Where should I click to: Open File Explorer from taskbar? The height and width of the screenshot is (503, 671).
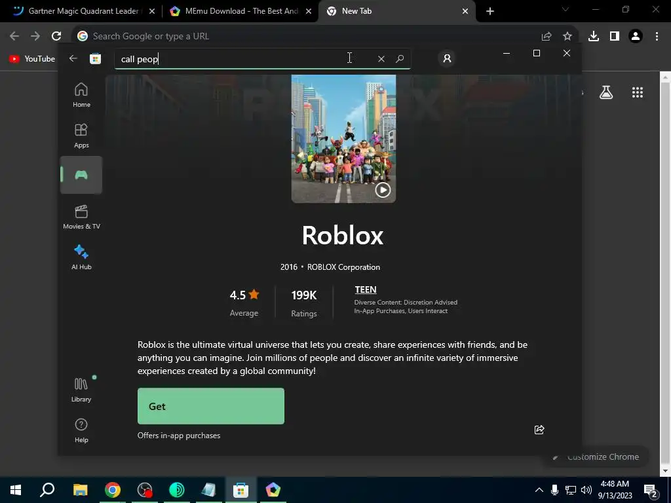(x=80, y=490)
